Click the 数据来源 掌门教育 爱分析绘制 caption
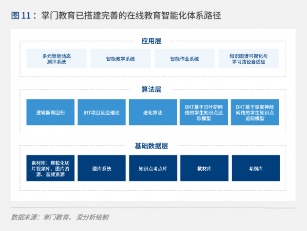 (x=60, y=217)
